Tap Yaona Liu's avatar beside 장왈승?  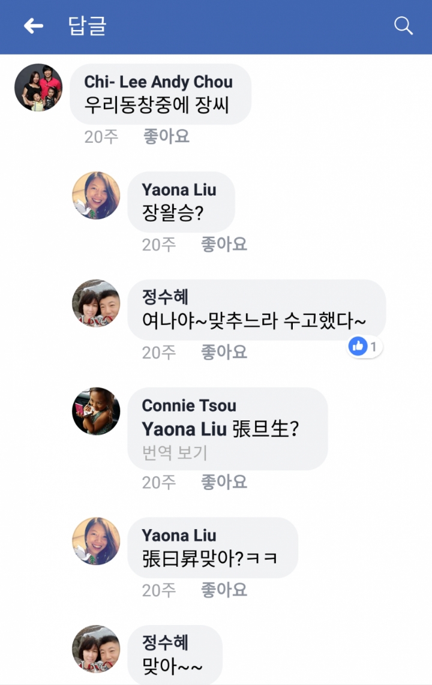tap(96, 196)
